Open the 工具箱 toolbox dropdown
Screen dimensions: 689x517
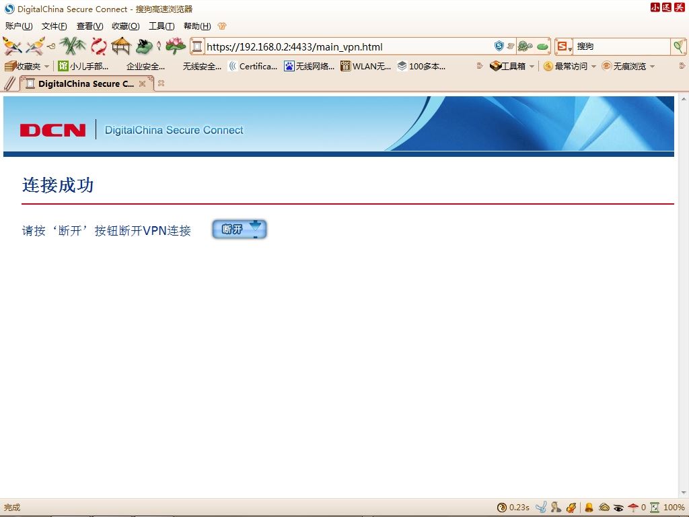512,67
